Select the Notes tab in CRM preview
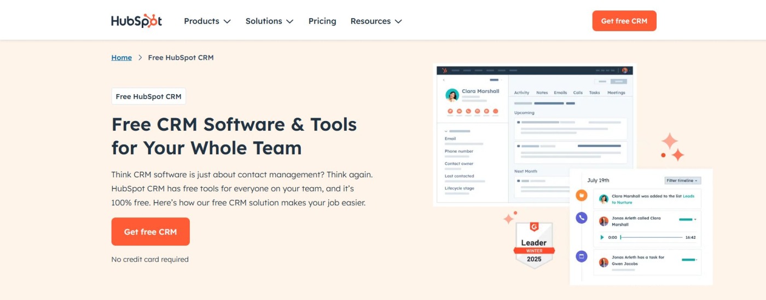This screenshot has width=766, height=300. pos(542,93)
